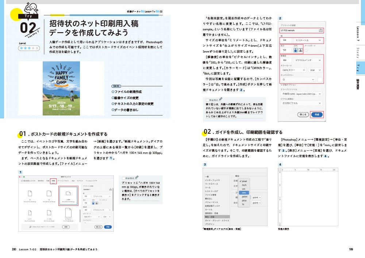Viewport: 365px width, 258px height.
Task: Choose pica in the ruler units menu
Action: point(244,200)
